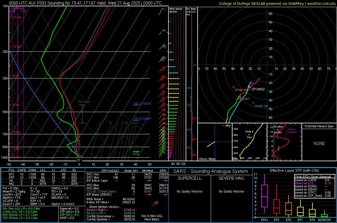Click the 'Supercell = 0.0' composite value
Image resolution: width=337 pixels, height=223 pixels.
(x=69, y=209)
